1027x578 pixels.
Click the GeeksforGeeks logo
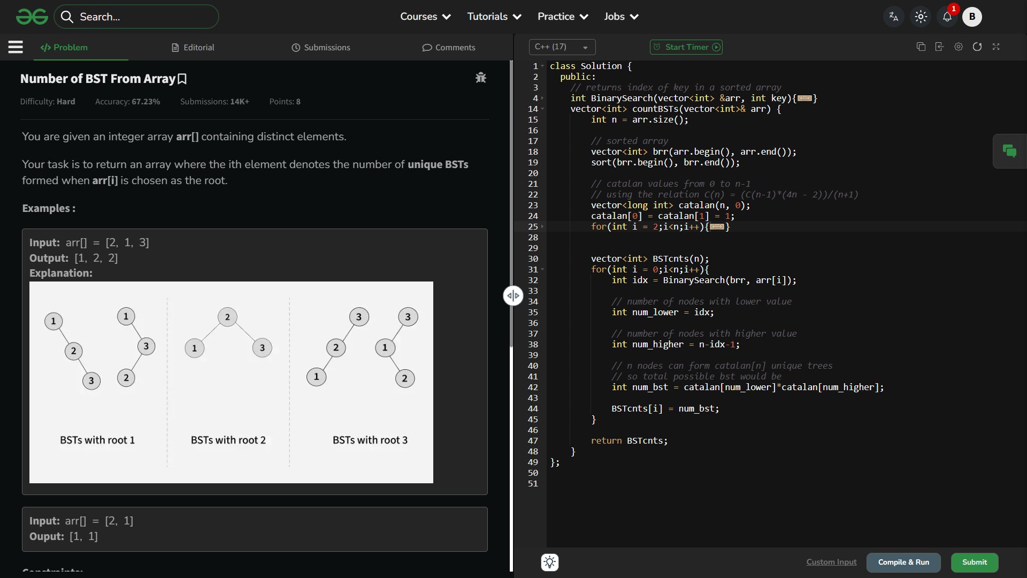(x=32, y=17)
